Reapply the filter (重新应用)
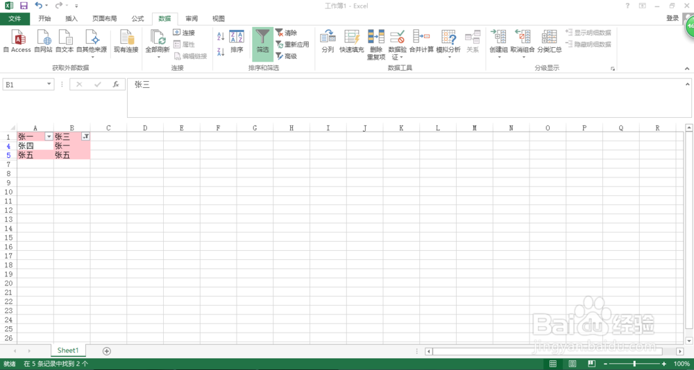Image resolution: width=694 pixels, height=370 pixels. [292, 44]
